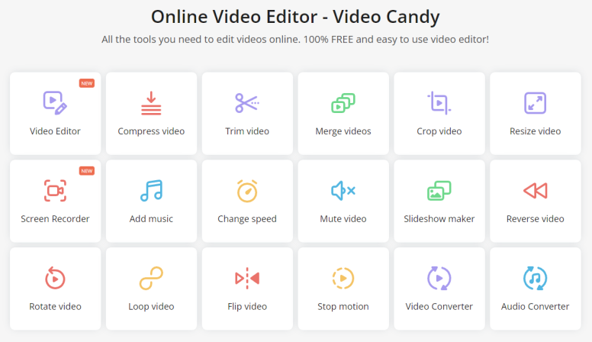
Task: Click the Audio Converter blue music icon
Action: [x=535, y=278]
